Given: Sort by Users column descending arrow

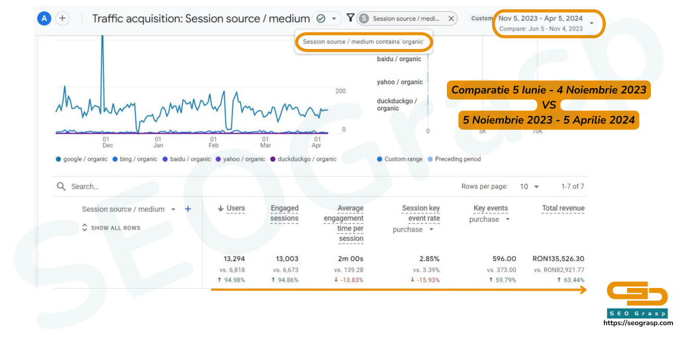Looking at the screenshot, I should pos(220,209).
